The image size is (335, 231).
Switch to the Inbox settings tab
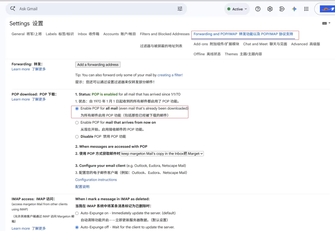88,34
